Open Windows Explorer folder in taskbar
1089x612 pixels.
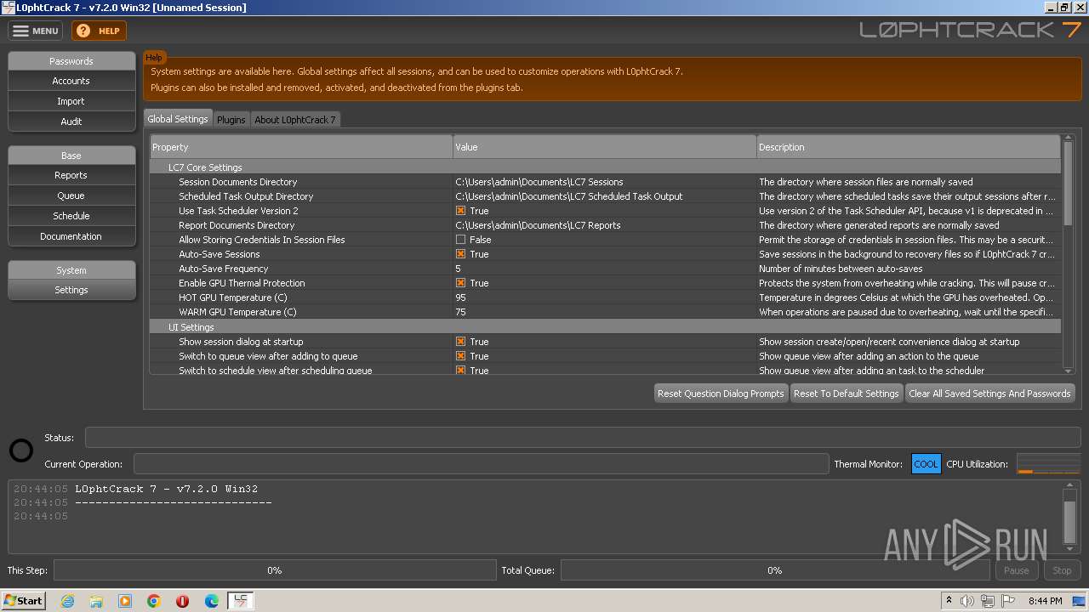pos(96,601)
